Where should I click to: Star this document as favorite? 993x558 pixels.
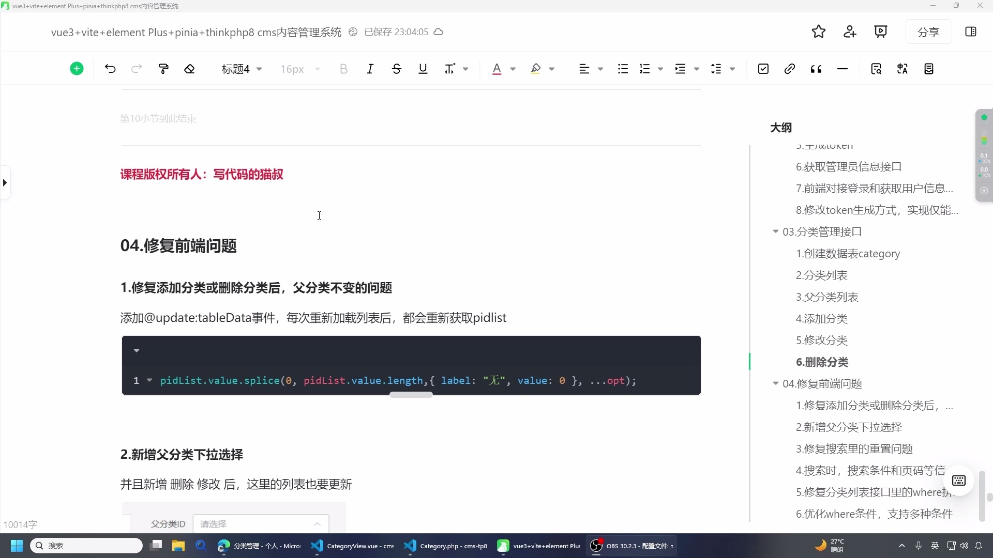click(819, 32)
